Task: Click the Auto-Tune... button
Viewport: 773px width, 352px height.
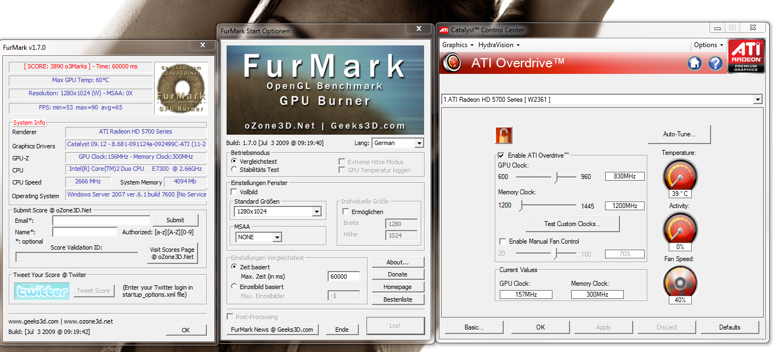Action: pyautogui.click(x=679, y=134)
